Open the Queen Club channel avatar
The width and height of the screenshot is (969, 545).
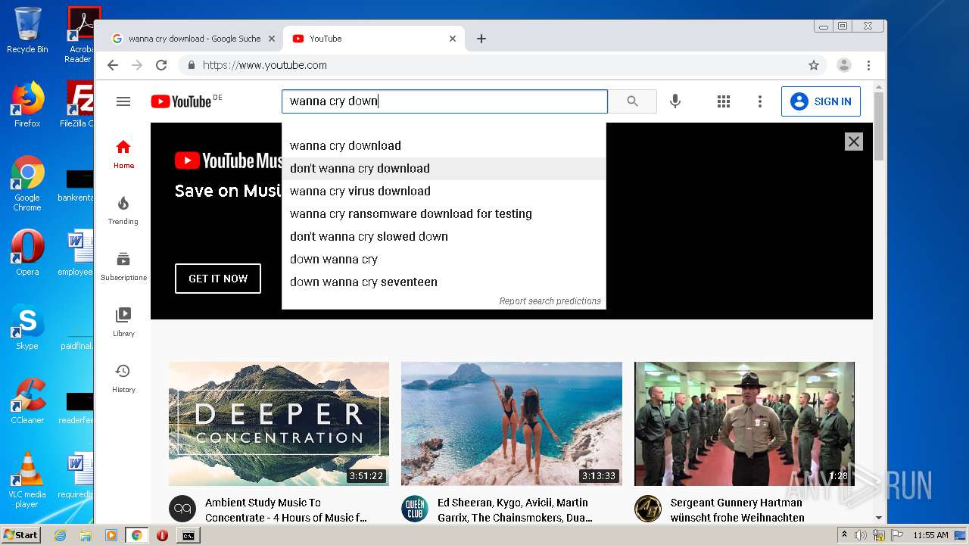415,509
